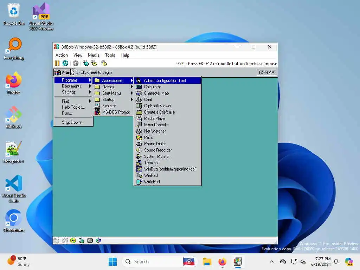Start Paint from Accessories
Screen dimensions: 360x270
coord(168,137)
